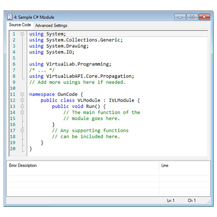Image resolution: width=217 pixels, height=217 pixels.
Task: Minimize the Sample C# Module window
Action: tap(180, 17)
